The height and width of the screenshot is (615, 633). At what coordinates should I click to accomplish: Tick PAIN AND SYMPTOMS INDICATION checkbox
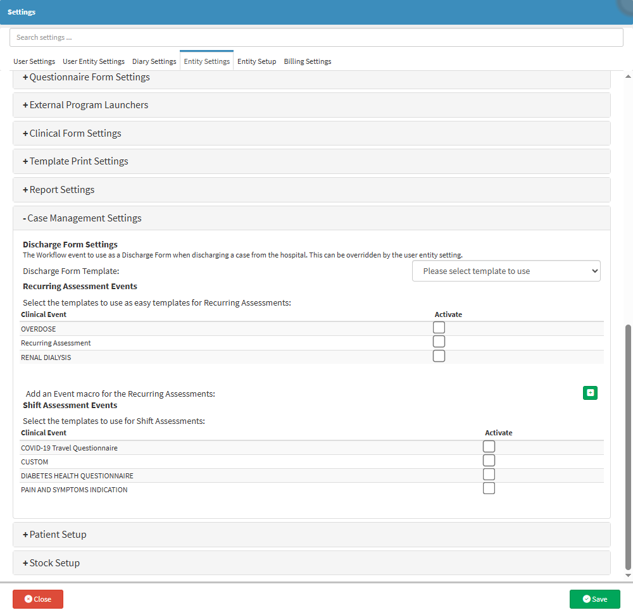coord(489,488)
